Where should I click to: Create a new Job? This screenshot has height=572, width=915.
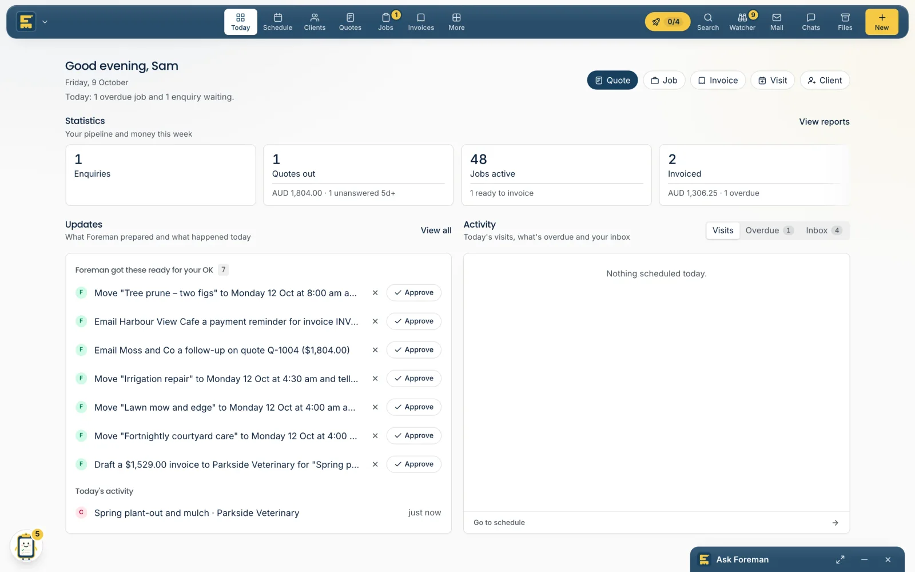pos(664,81)
